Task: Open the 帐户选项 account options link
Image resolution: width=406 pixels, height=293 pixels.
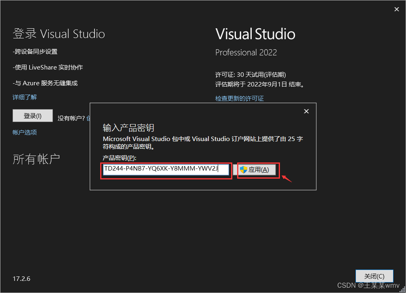Action: pos(25,132)
